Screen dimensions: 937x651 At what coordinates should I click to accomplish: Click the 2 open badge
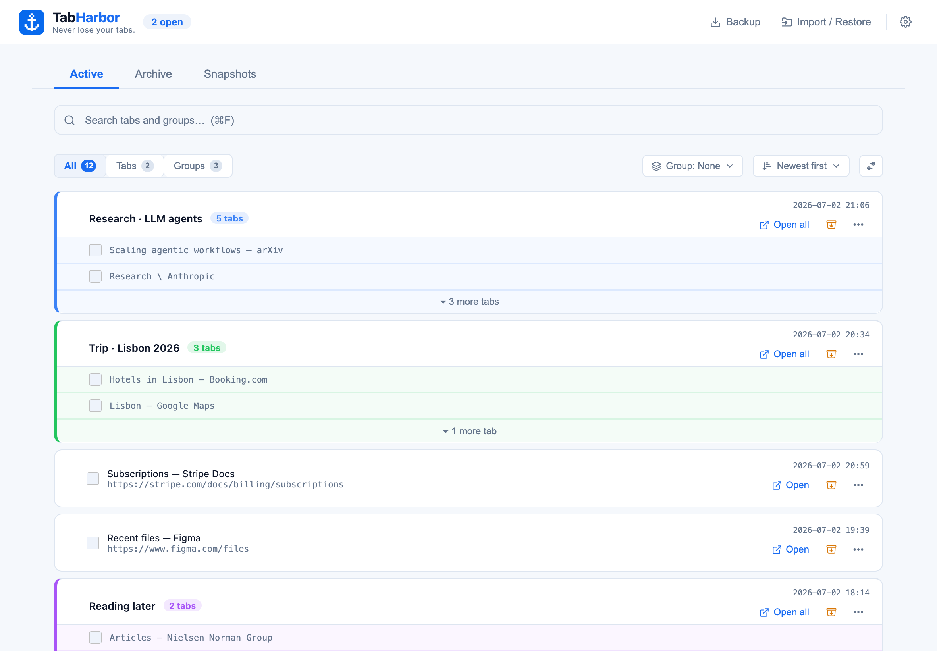click(167, 22)
